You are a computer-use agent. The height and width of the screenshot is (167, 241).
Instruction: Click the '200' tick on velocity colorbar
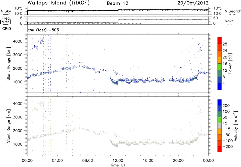click(x=226, y=106)
